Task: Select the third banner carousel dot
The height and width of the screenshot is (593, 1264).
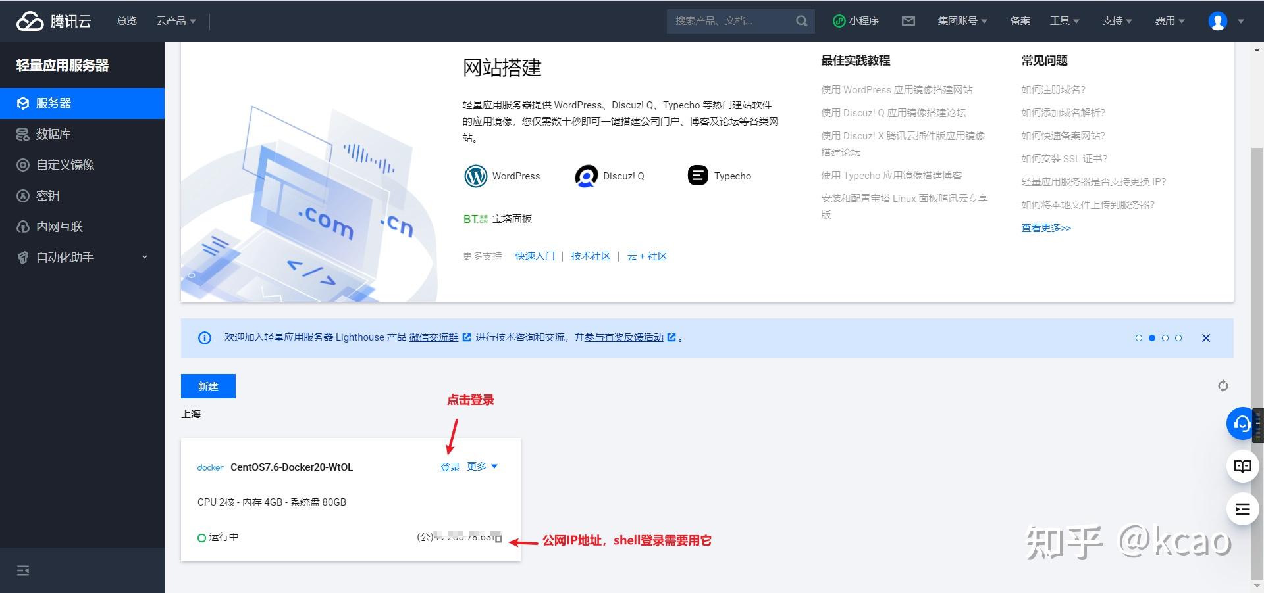Action: (1165, 338)
